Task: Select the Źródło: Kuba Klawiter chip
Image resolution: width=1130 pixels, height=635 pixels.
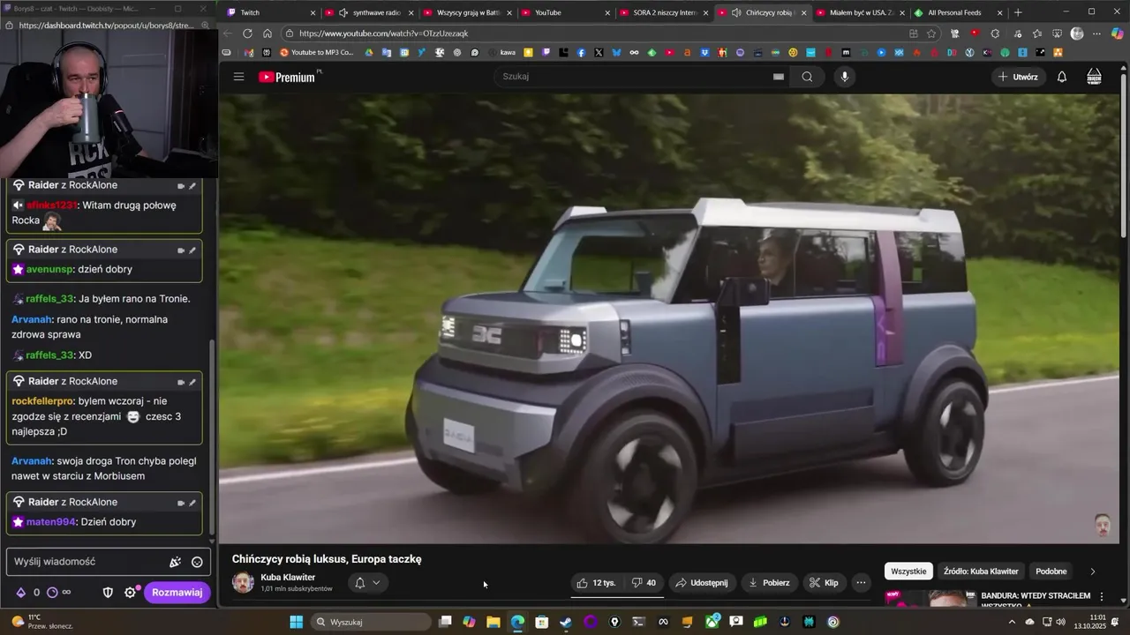Action: 981,571
